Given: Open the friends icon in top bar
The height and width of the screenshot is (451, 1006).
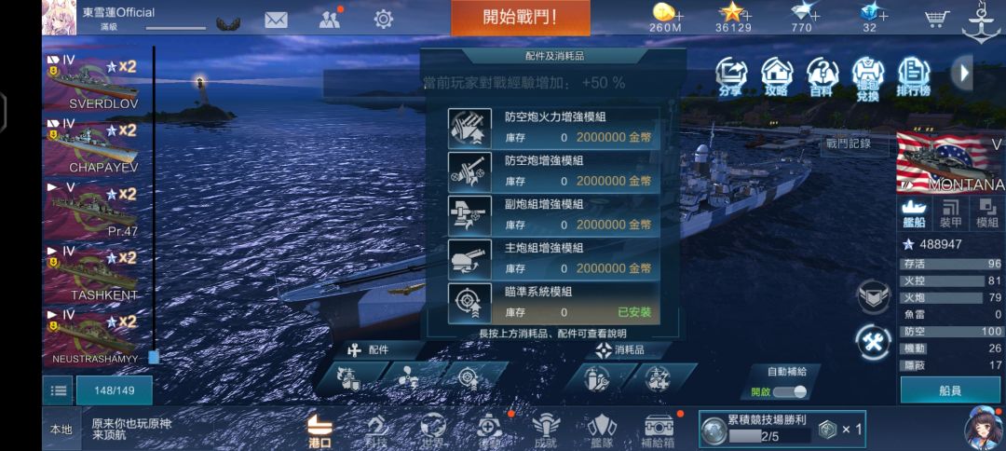Looking at the screenshot, I should click(x=329, y=20).
